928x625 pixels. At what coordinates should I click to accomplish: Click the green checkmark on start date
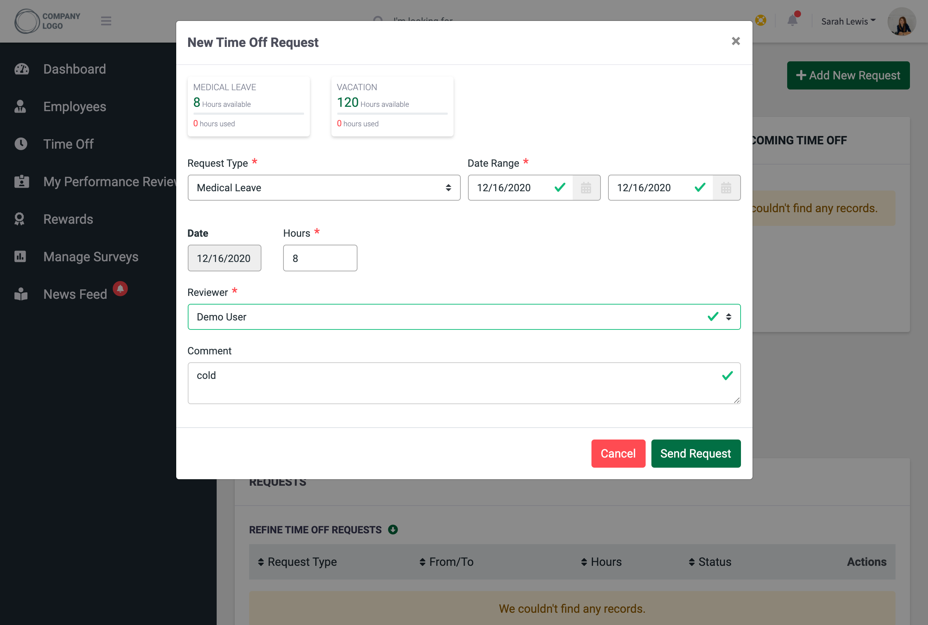[x=558, y=187]
